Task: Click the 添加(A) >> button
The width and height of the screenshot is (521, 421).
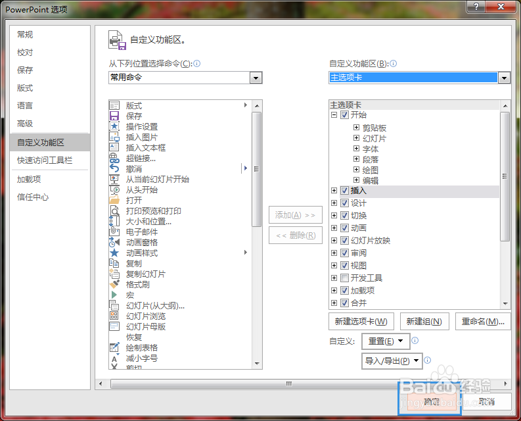Action: pyautogui.click(x=296, y=215)
